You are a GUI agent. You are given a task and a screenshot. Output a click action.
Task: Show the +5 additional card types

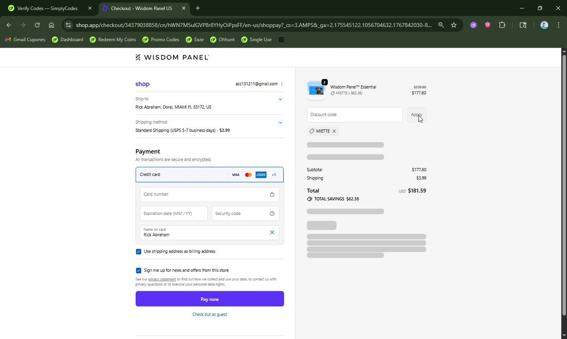pyautogui.click(x=274, y=174)
